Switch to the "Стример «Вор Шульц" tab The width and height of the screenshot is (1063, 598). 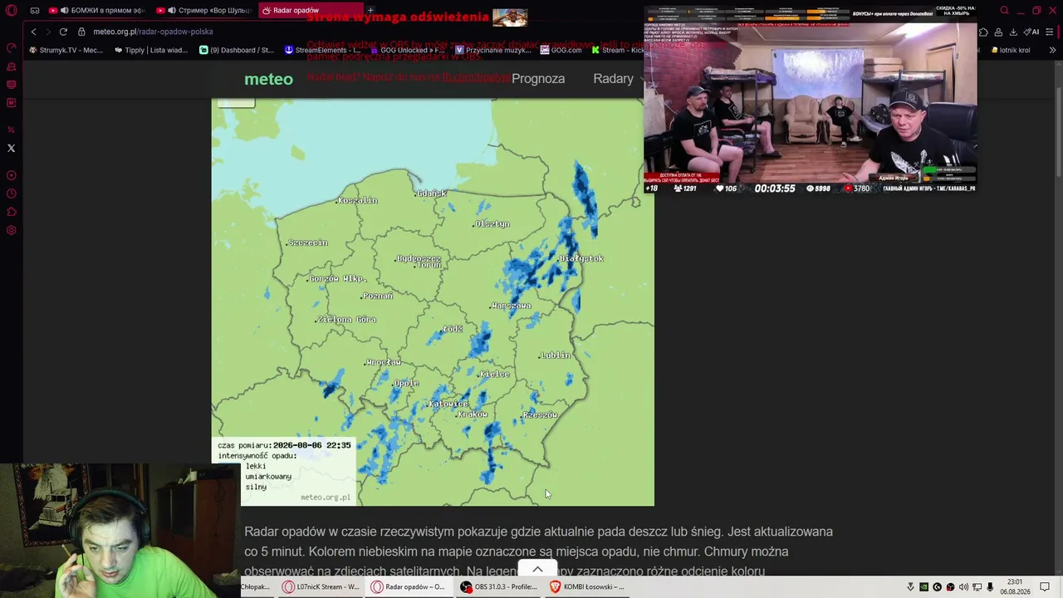tap(205, 11)
